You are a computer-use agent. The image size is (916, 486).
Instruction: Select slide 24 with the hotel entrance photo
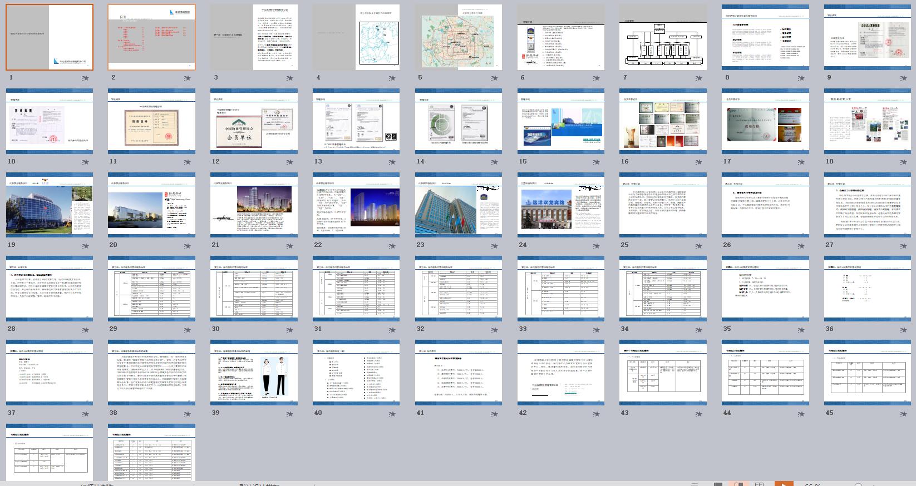click(x=561, y=205)
